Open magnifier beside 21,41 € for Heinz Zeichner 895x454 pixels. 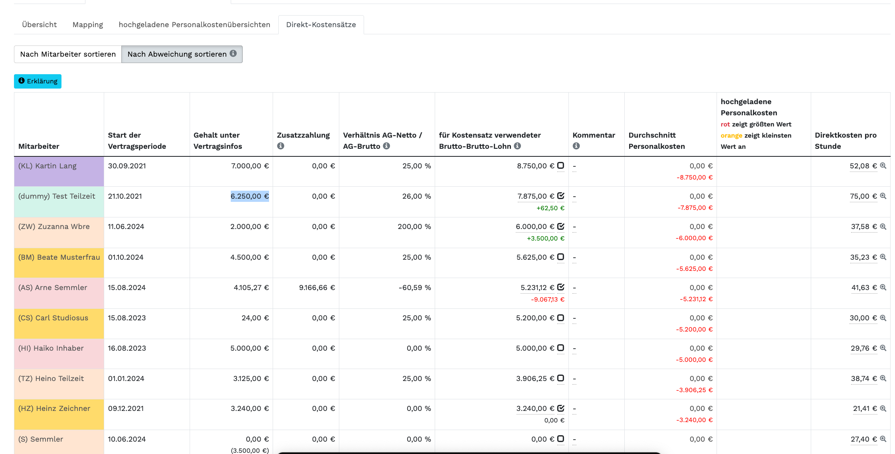pos(883,409)
